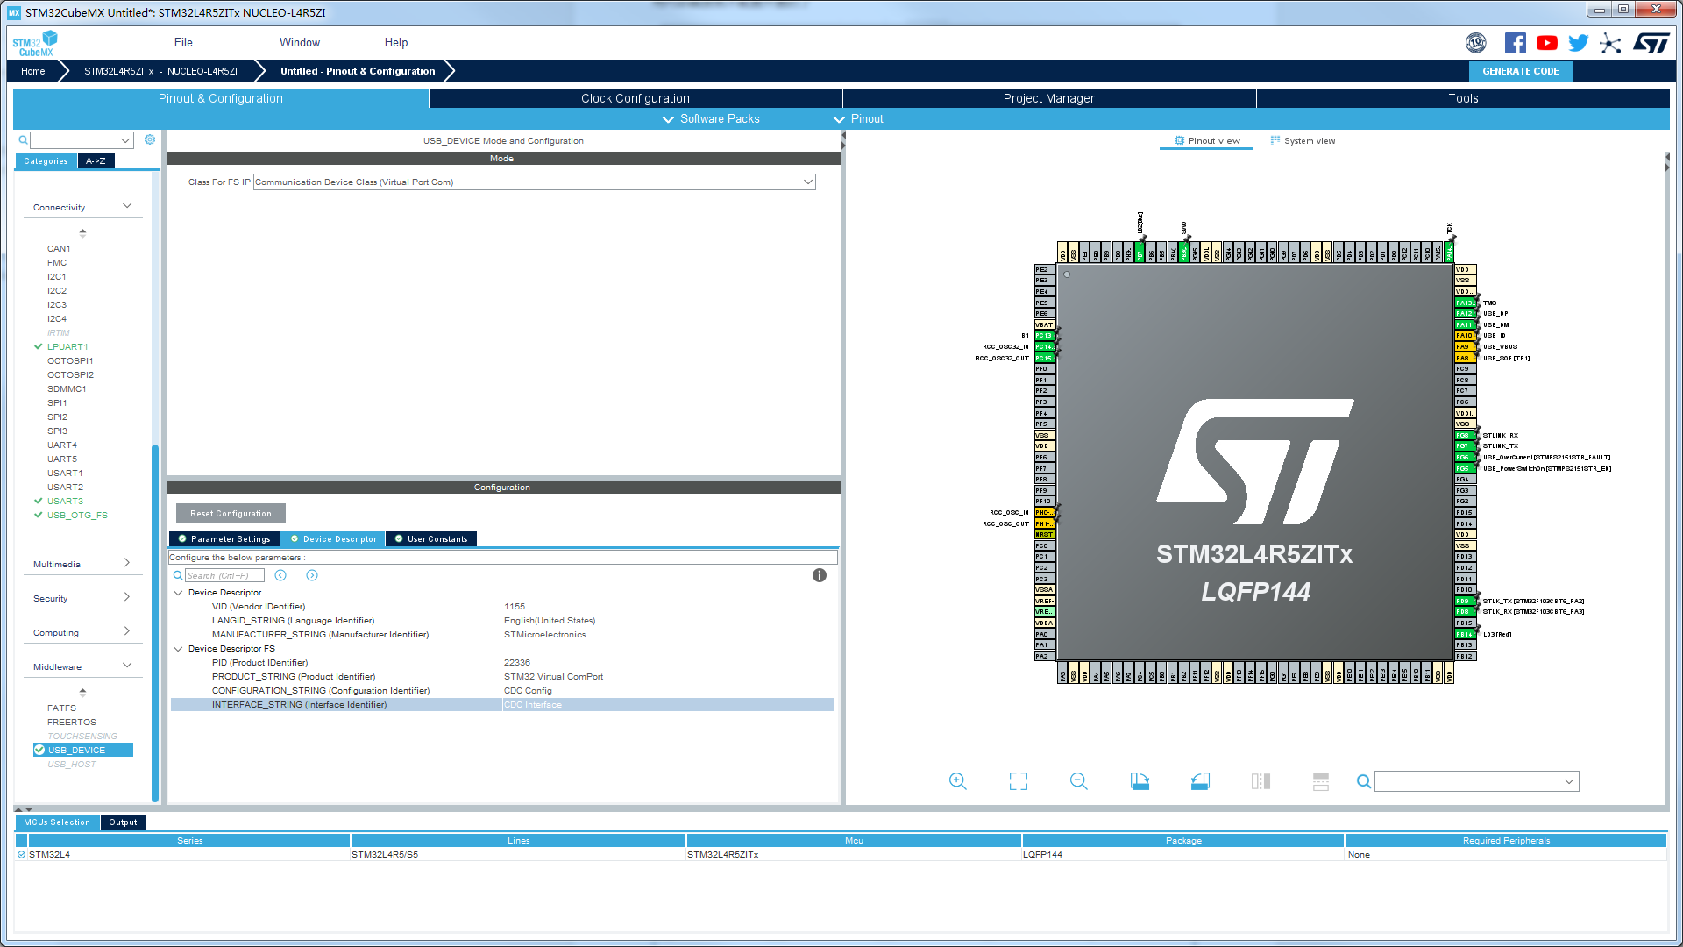Switch to the System view of the pinout
This screenshot has width=1683, height=947.
coord(1303,140)
